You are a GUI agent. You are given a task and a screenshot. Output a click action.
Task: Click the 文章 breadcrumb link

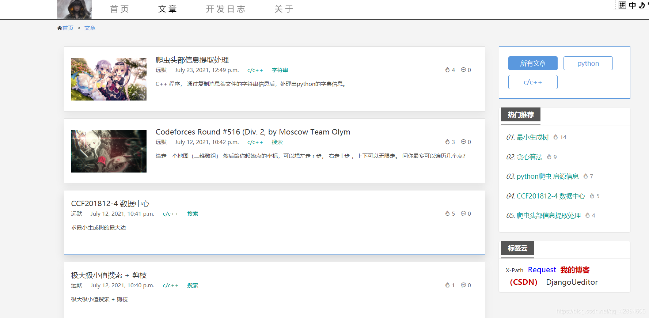(90, 28)
